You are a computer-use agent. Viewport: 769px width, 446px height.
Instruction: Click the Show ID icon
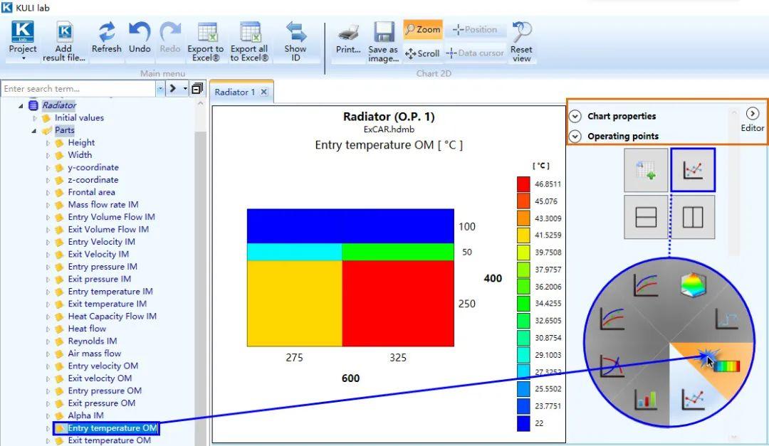coord(295,32)
